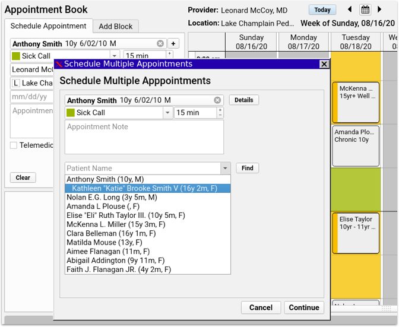Viewport: 399px width, 327px height.
Task: Select Amanda L Plouse (, F)
Action: [148, 207]
